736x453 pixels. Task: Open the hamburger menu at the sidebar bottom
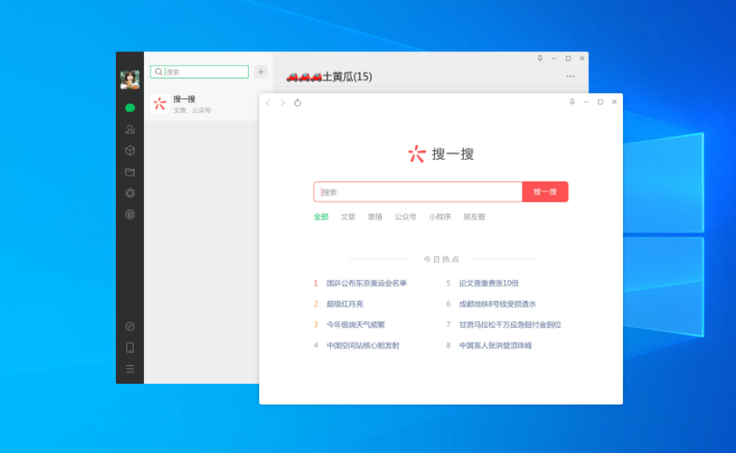point(130,369)
